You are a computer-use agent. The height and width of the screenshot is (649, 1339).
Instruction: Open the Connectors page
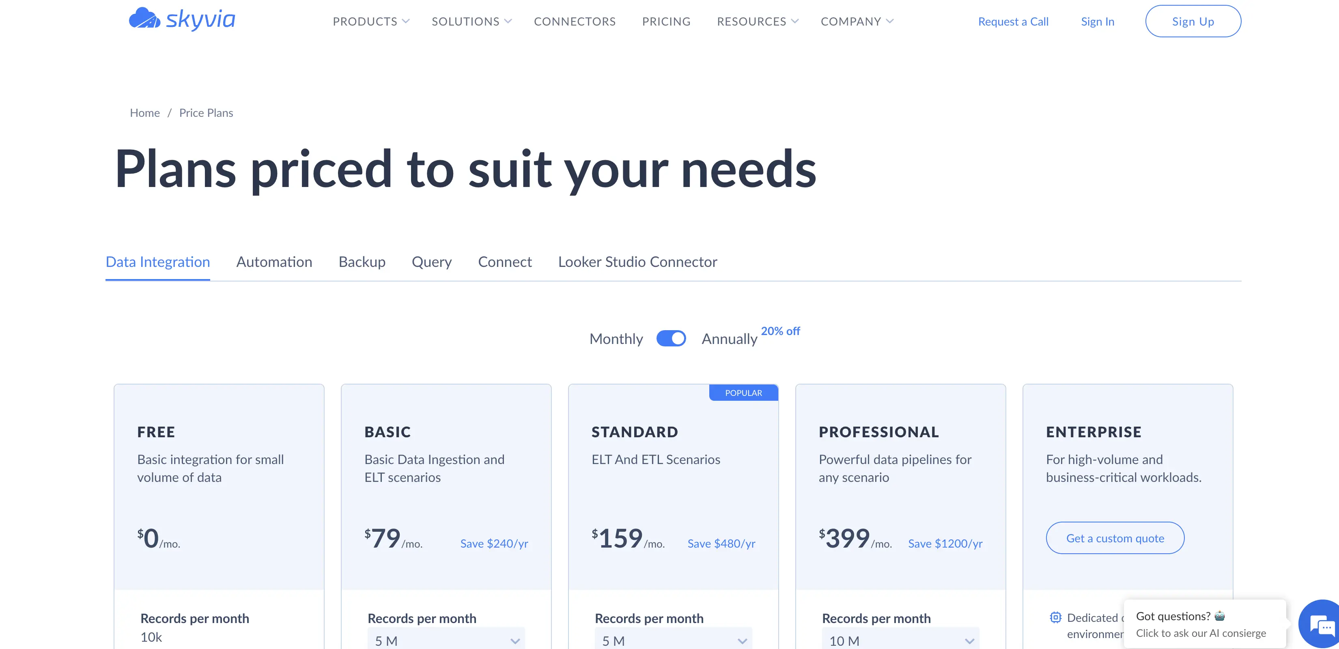pyautogui.click(x=575, y=21)
